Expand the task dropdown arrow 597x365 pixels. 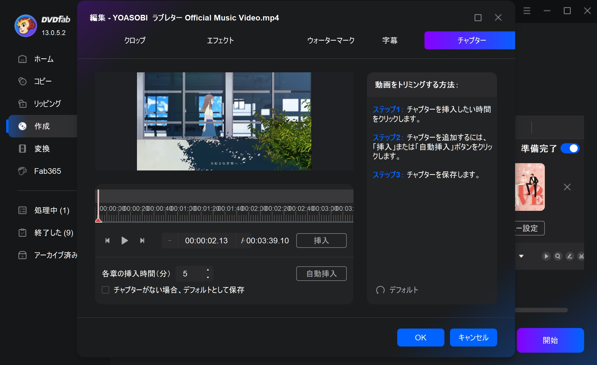click(521, 256)
